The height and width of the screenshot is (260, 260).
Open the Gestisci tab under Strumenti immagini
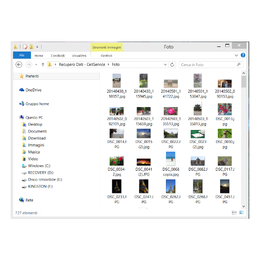(x=106, y=56)
